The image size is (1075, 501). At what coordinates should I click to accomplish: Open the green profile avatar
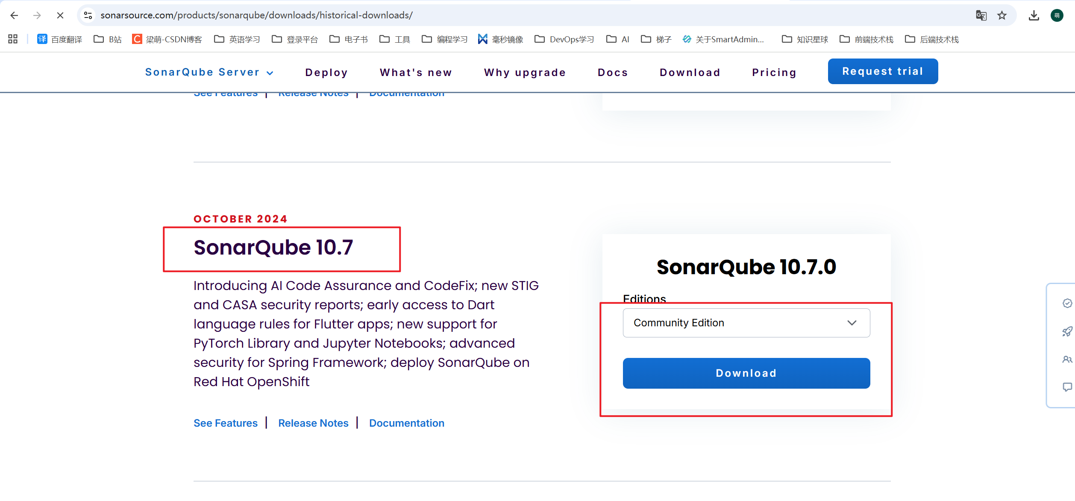[x=1057, y=15]
